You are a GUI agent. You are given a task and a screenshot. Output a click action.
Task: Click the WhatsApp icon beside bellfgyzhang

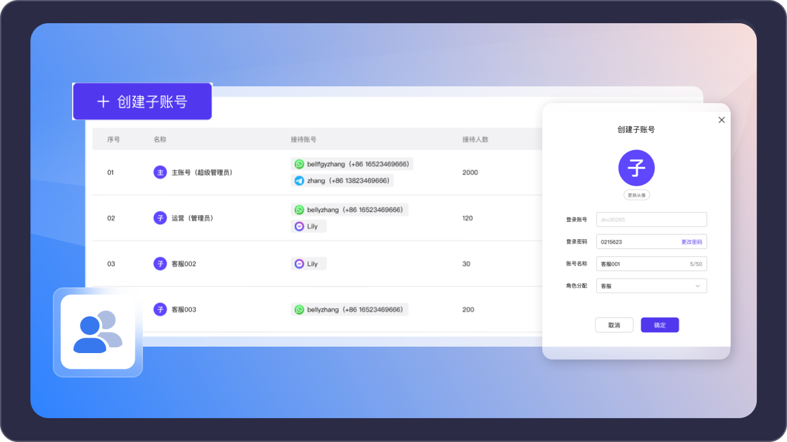[x=299, y=164]
